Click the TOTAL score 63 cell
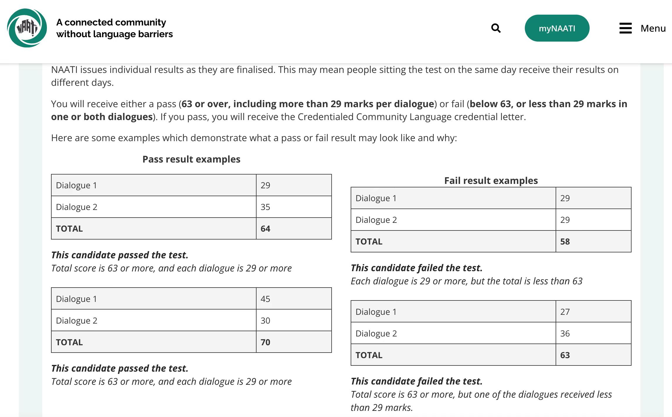Screen dimensions: 672x417 pyautogui.click(x=593, y=355)
